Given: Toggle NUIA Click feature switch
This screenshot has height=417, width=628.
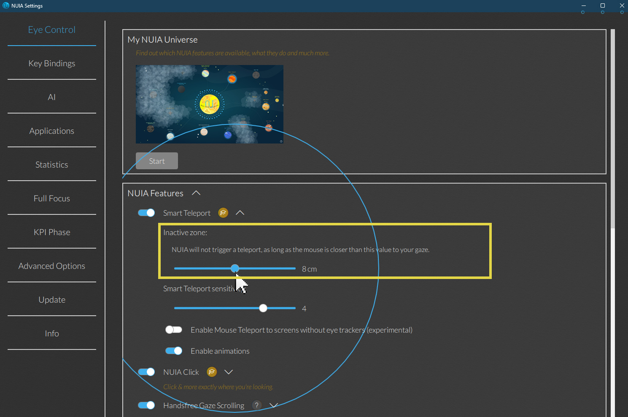Looking at the screenshot, I should point(146,372).
